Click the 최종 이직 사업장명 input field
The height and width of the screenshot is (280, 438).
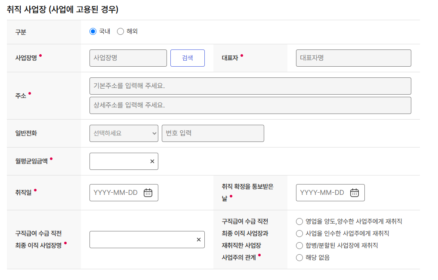click(x=147, y=240)
